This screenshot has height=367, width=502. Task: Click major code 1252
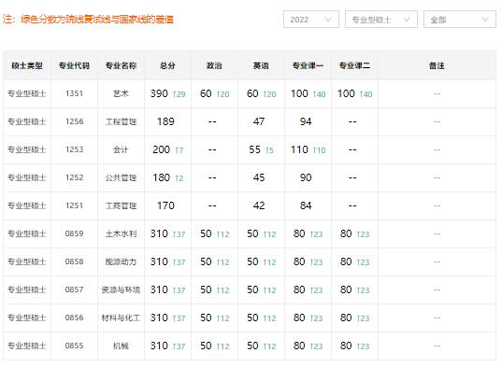tap(74, 177)
